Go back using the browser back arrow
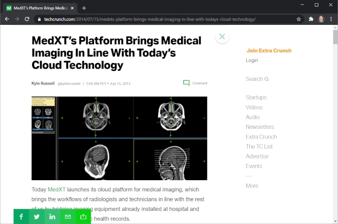 [x=7, y=19]
